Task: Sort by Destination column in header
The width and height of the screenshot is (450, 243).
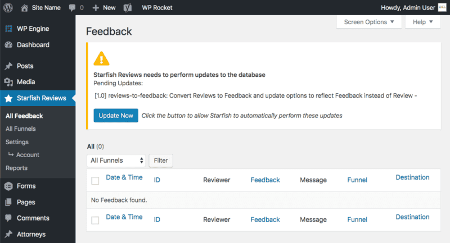Action: click(412, 177)
